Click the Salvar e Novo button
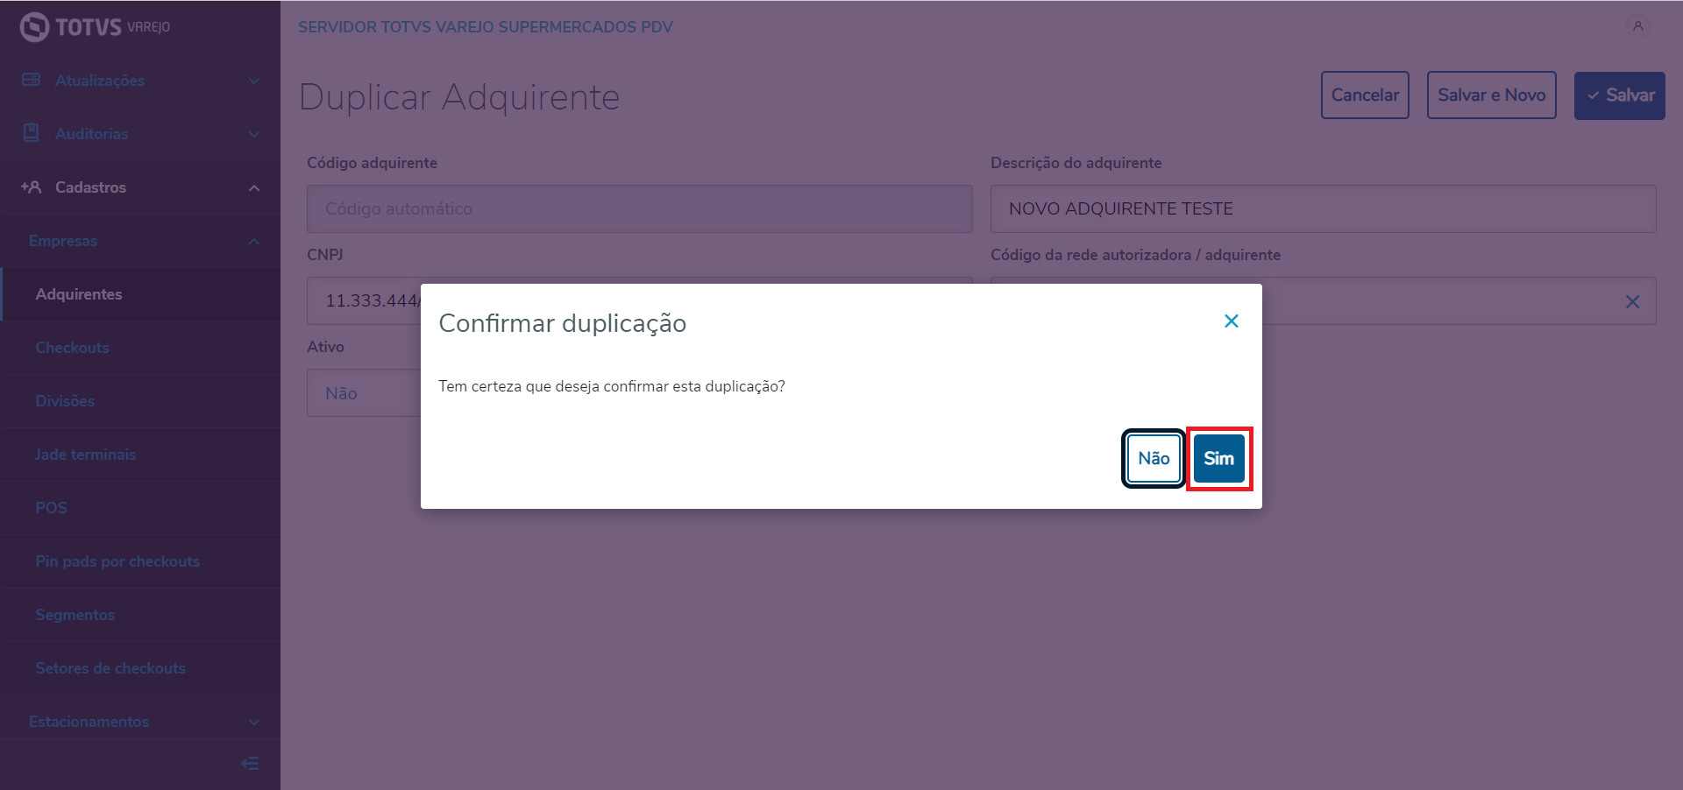Screen dimensions: 1683x790 tap(1491, 95)
